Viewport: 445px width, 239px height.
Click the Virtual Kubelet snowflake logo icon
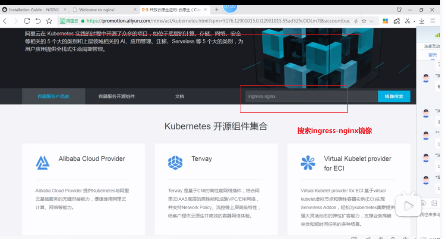pyautogui.click(x=308, y=163)
